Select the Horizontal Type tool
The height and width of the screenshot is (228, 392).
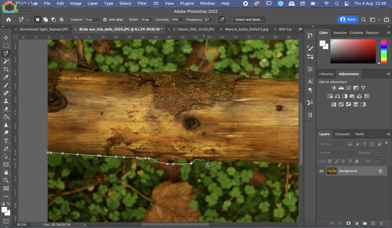(x=6, y=141)
